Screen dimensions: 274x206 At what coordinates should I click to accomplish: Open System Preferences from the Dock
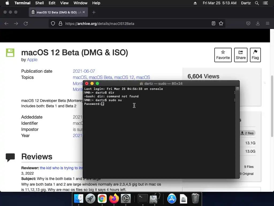pos(126,199)
